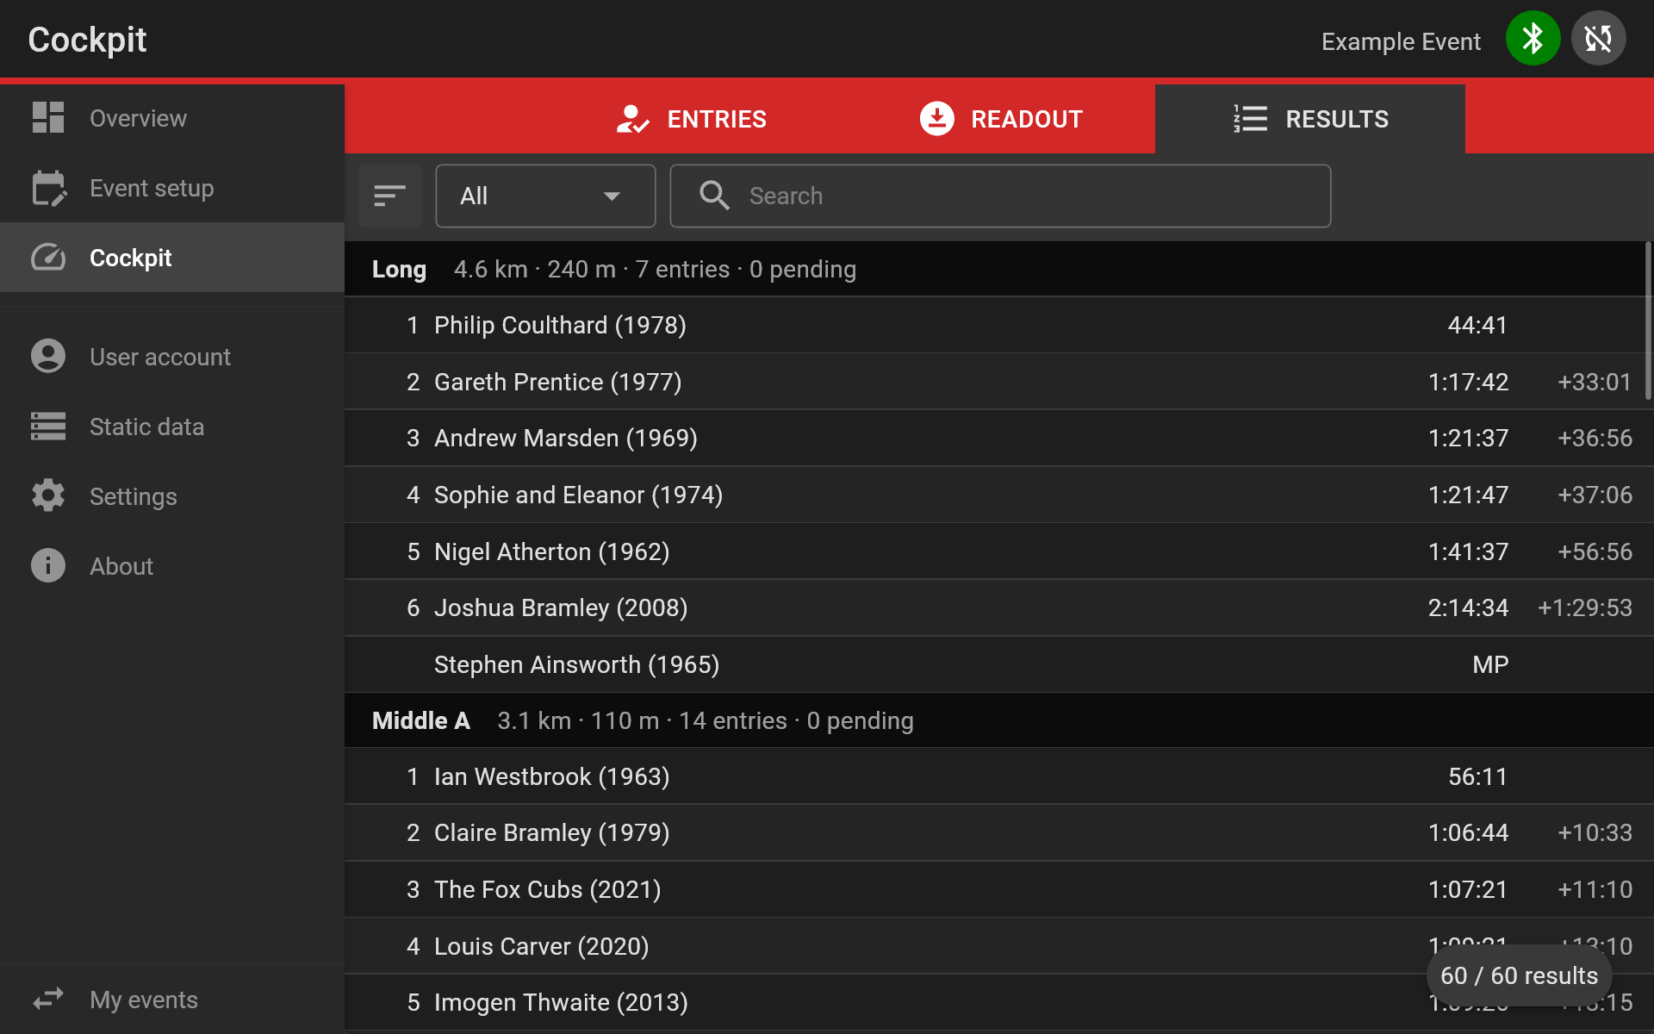1654x1034 pixels.
Task: Click the User account avatar icon
Action: pos(48,356)
